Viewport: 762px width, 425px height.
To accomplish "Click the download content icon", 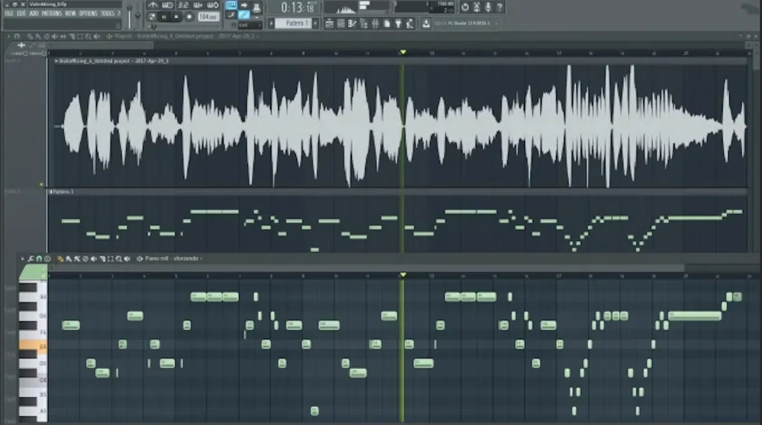I will tap(426, 23).
